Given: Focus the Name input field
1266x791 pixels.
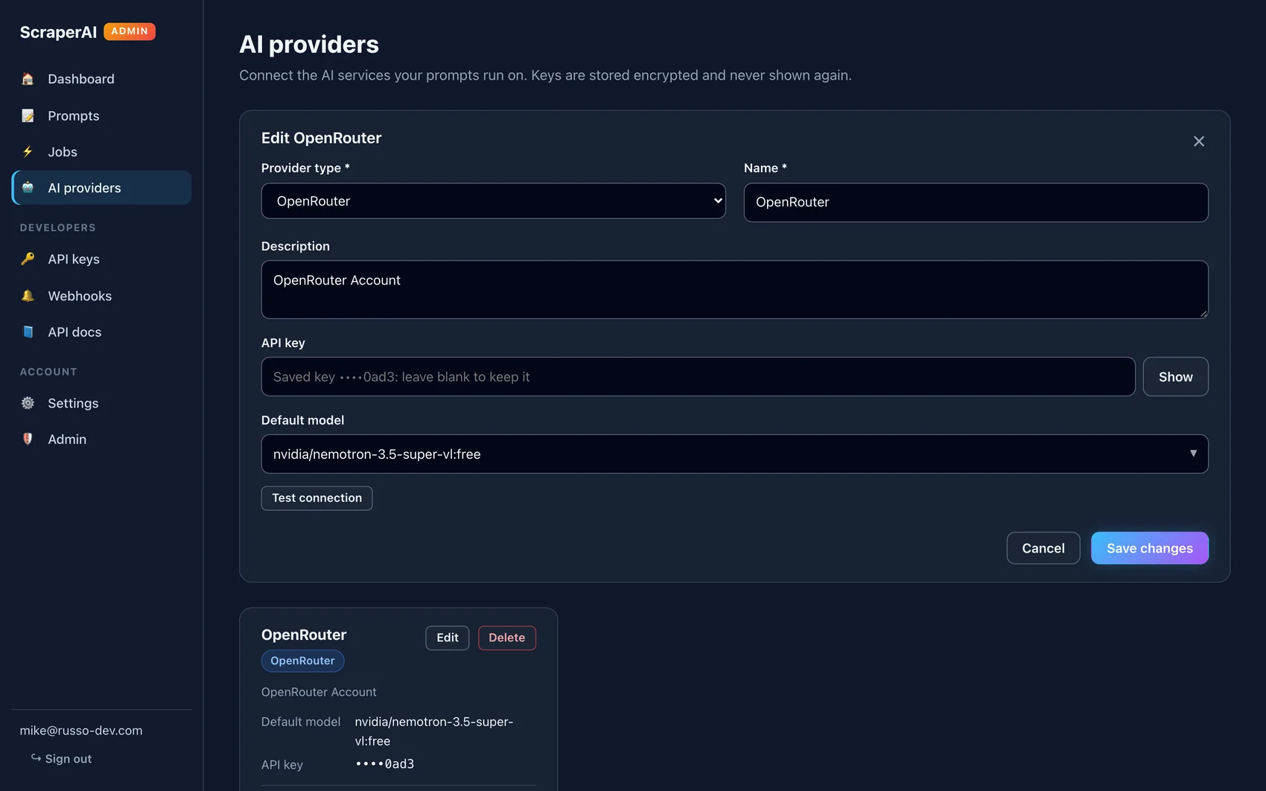Looking at the screenshot, I should 976,203.
